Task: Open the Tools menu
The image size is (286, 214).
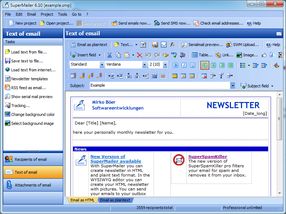Action: tap(62, 14)
